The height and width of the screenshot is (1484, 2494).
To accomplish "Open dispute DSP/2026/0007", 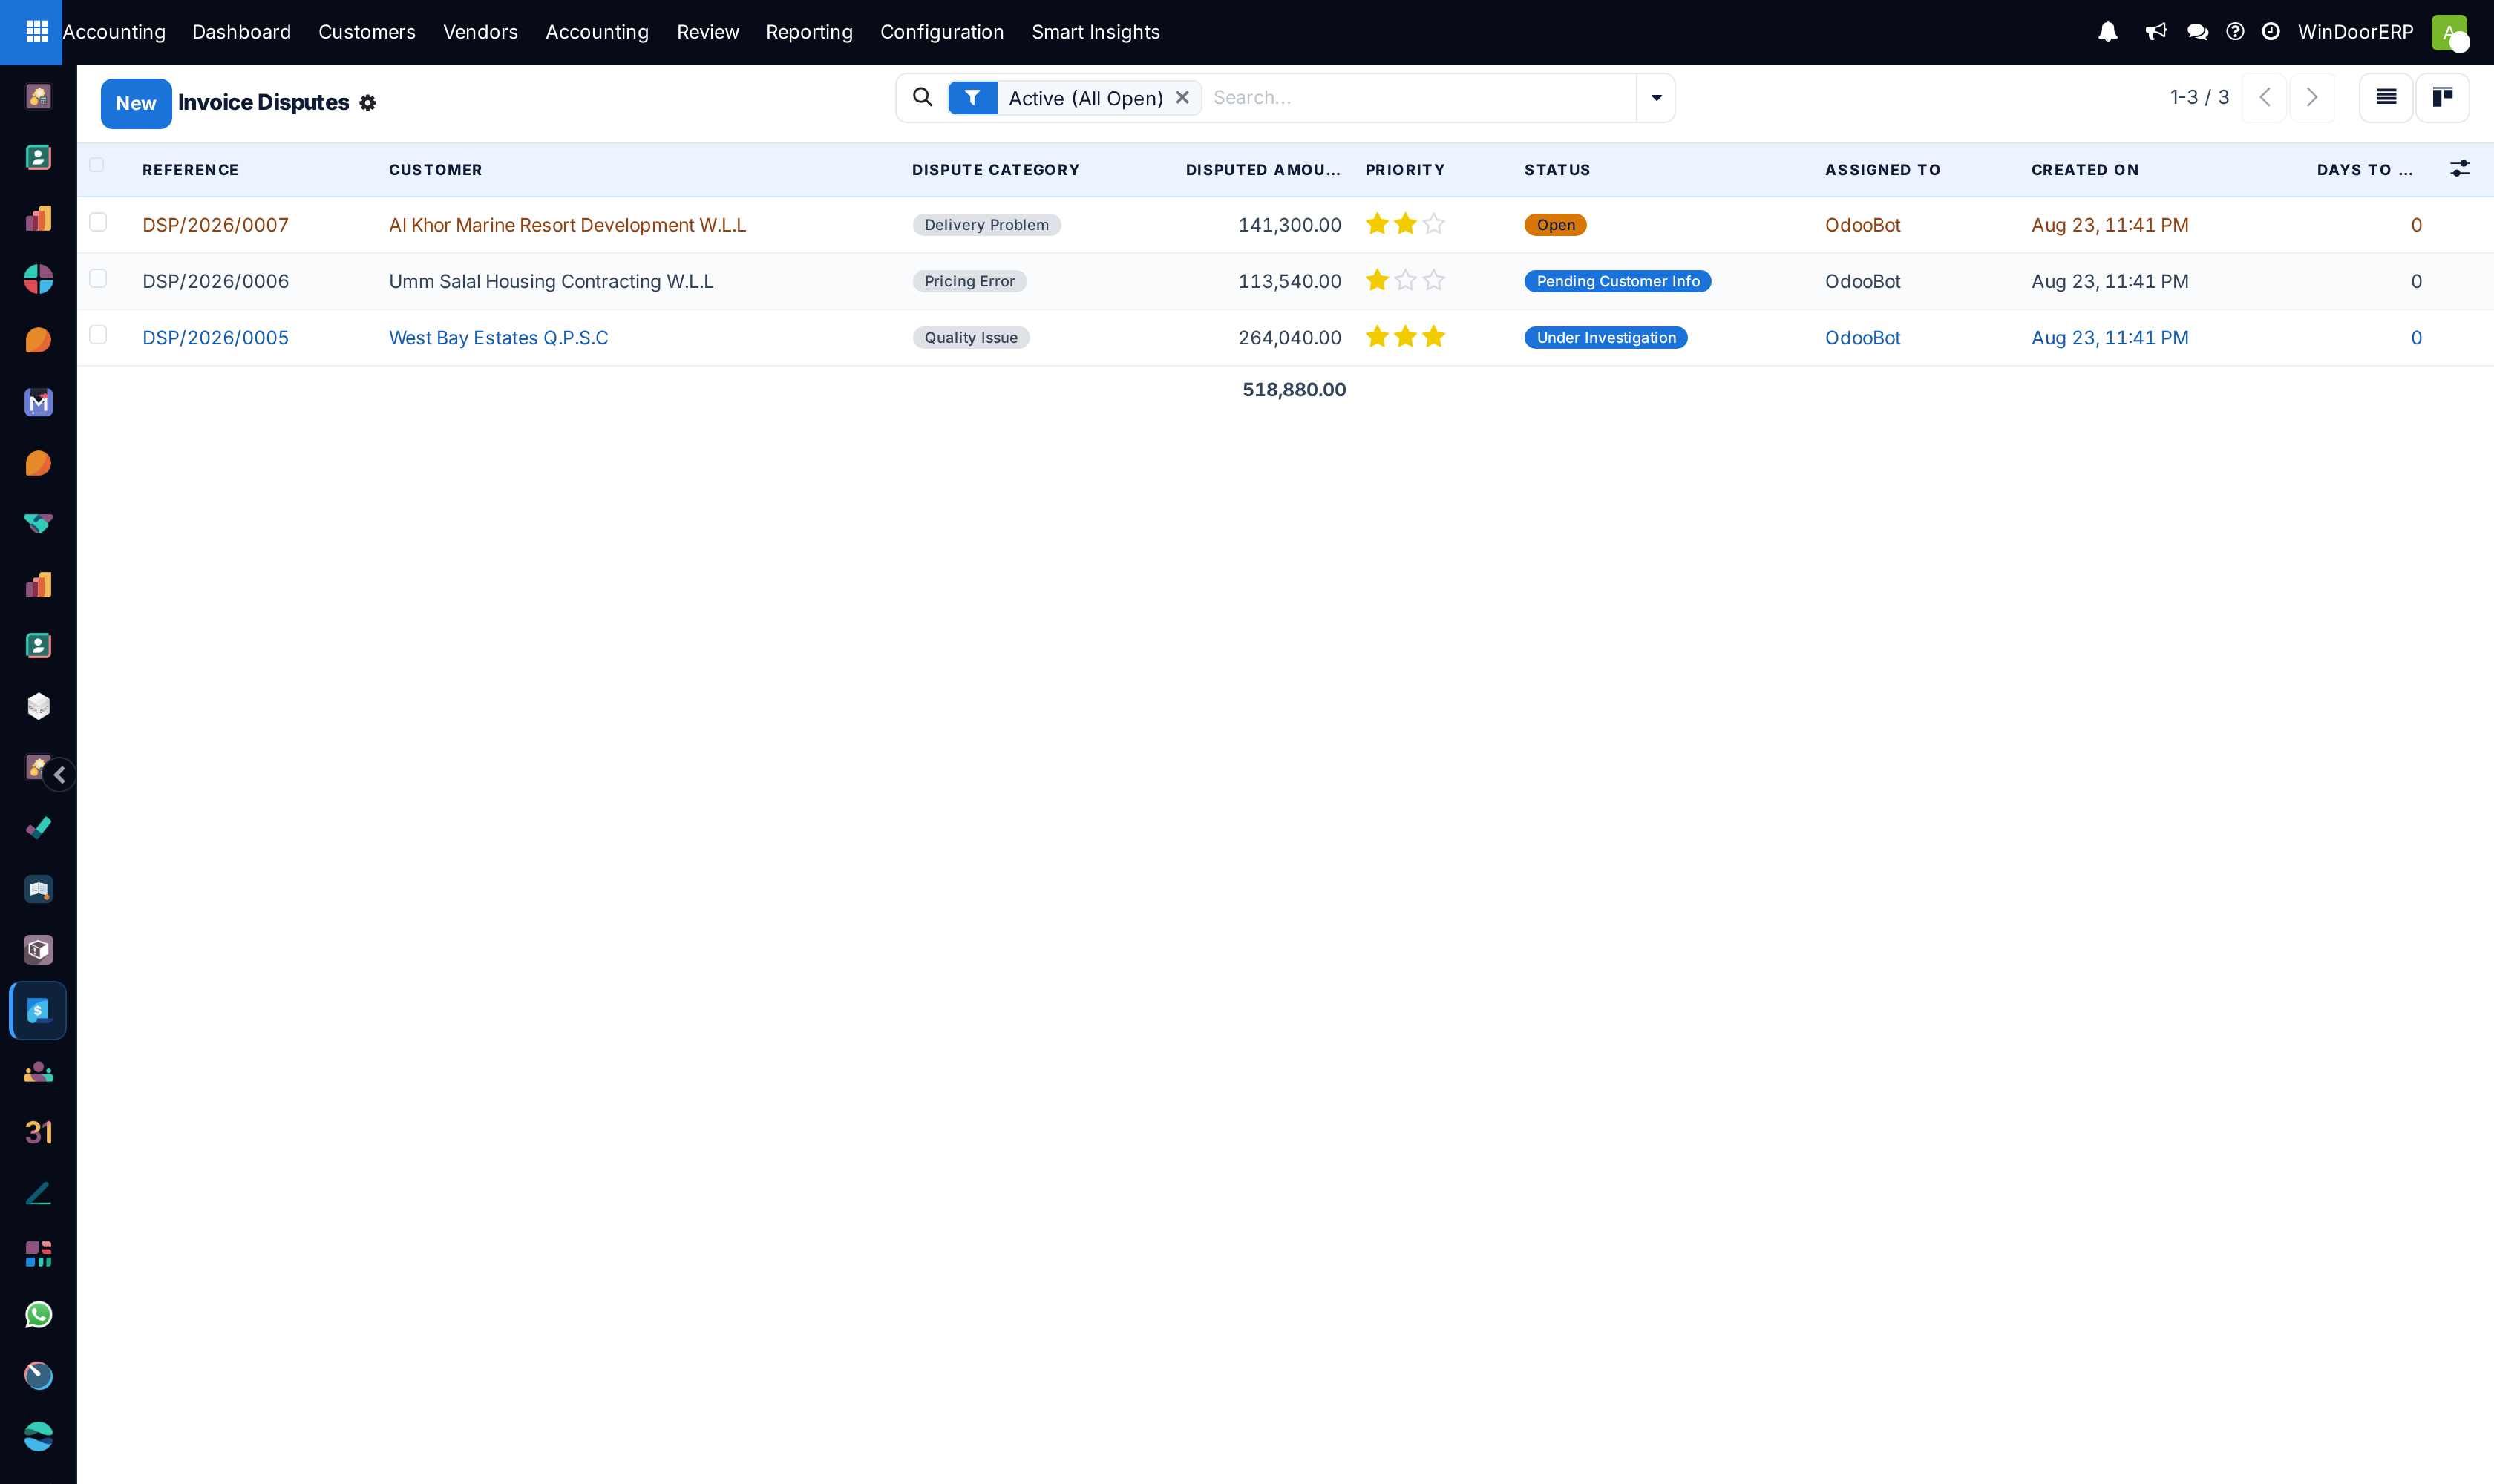I will (215, 225).
